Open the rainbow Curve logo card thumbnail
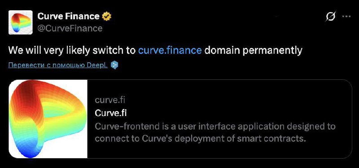 tap(48, 119)
